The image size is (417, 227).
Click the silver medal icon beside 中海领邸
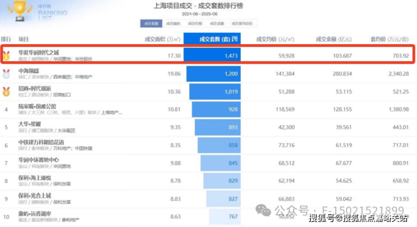[x=6, y=73]
